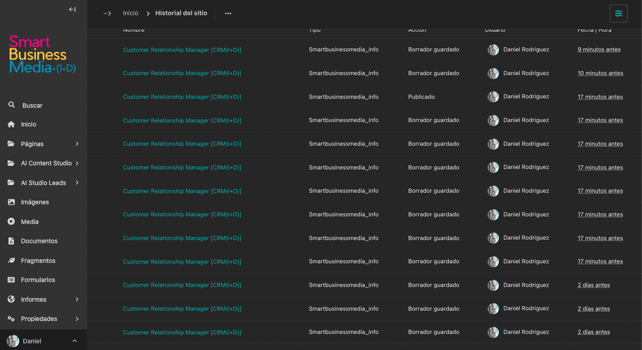The image size is (642, 350).
Task: Go to Inicio via the sidebar home icon
Action: [x=11, y=124]
